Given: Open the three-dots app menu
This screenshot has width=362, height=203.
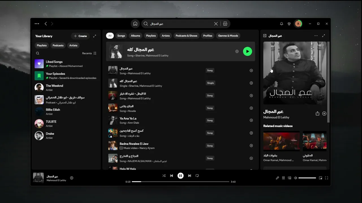Looking at the screenshot, I should click(37, 24).
